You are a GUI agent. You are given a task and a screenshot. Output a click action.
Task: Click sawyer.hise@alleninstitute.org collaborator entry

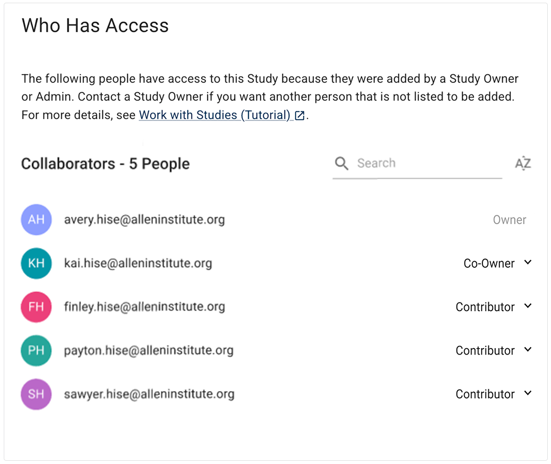click(x=149, y=394)
